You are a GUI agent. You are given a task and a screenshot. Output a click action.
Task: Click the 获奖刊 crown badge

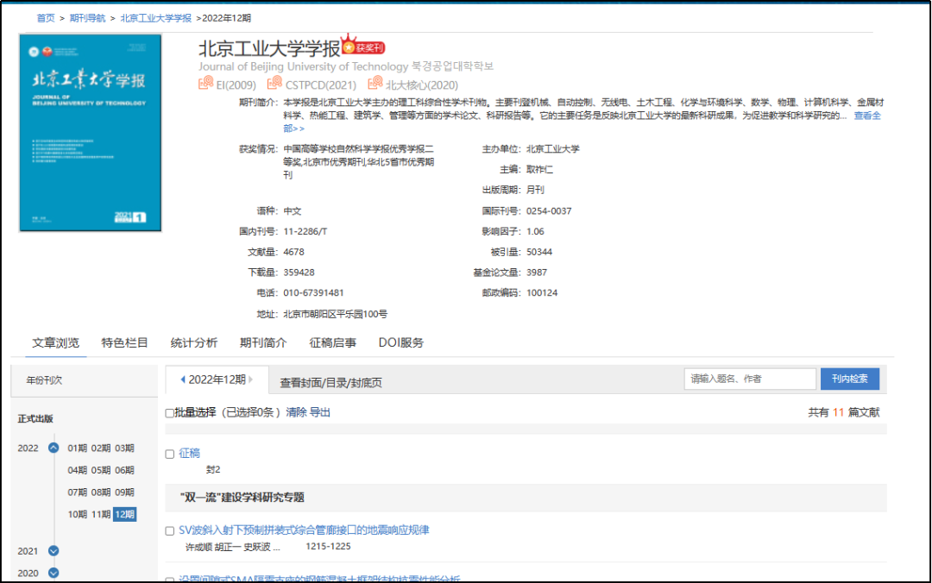pos(363,45)
